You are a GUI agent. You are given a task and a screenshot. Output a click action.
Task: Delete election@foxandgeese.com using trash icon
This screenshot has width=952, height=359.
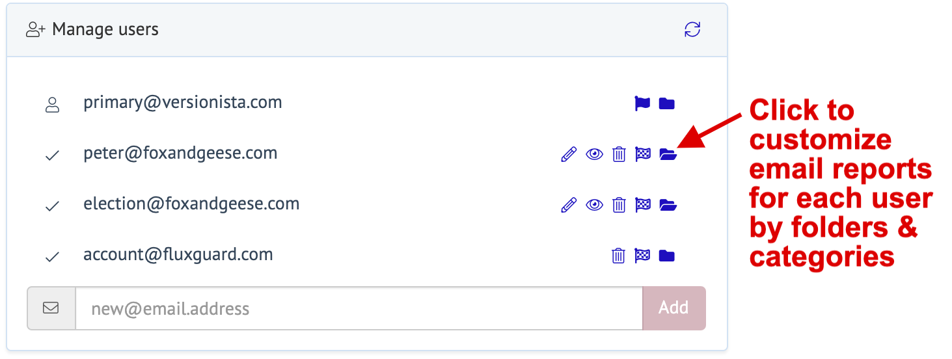(x=619, y=206)
